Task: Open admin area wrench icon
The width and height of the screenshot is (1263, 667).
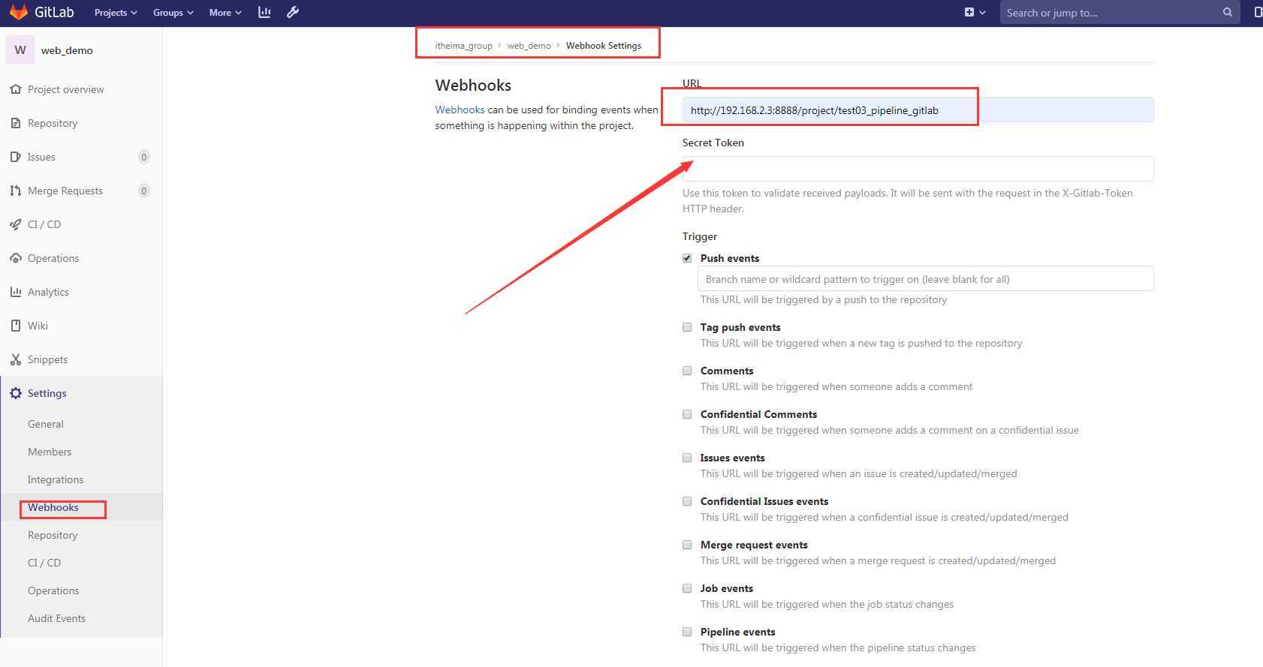Action: (x=293, y=12)
